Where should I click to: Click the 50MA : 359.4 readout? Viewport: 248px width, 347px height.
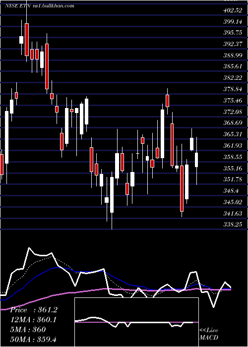coord(34,339)
